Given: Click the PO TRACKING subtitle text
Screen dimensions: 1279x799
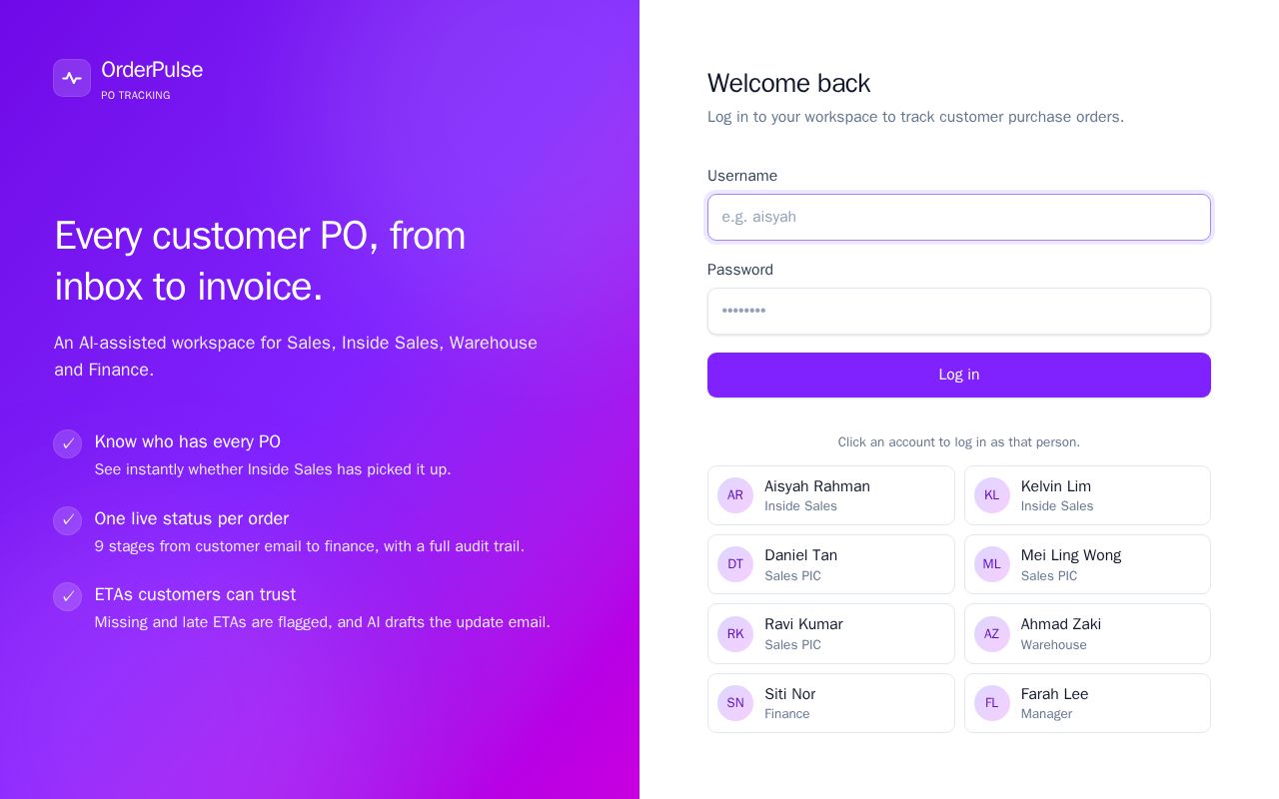Looking at the screenshot, I should point(136,96).
